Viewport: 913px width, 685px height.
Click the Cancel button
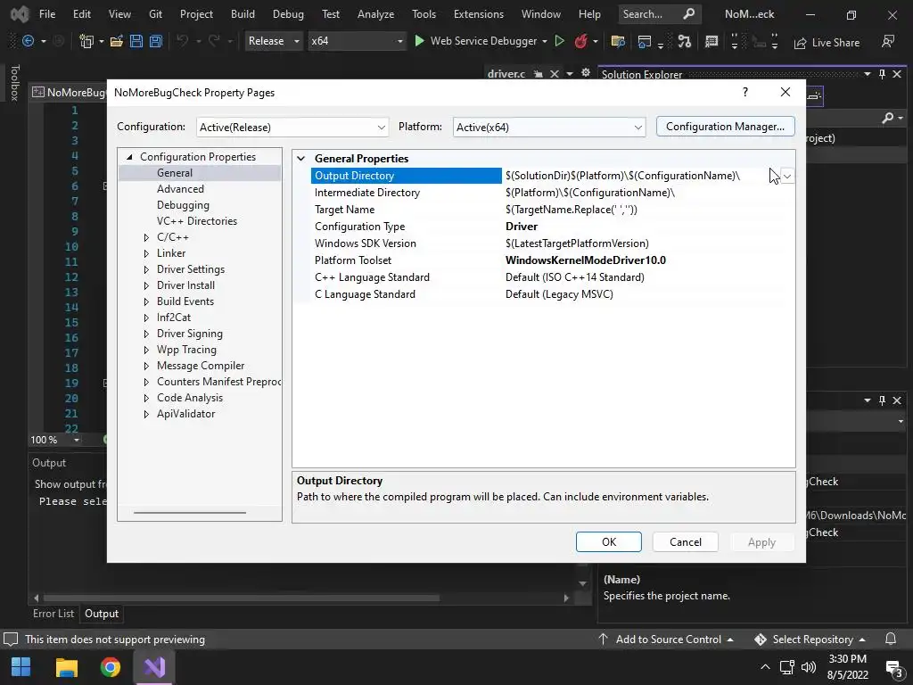pyautogui.click(x=686, y=541)
